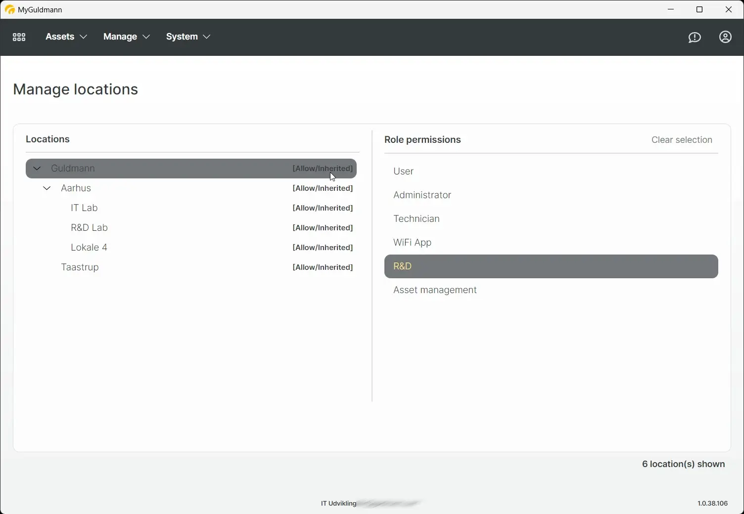Open the Manage menu
The height and width of the screenshot is (514, 744).
tap(126, 37)
